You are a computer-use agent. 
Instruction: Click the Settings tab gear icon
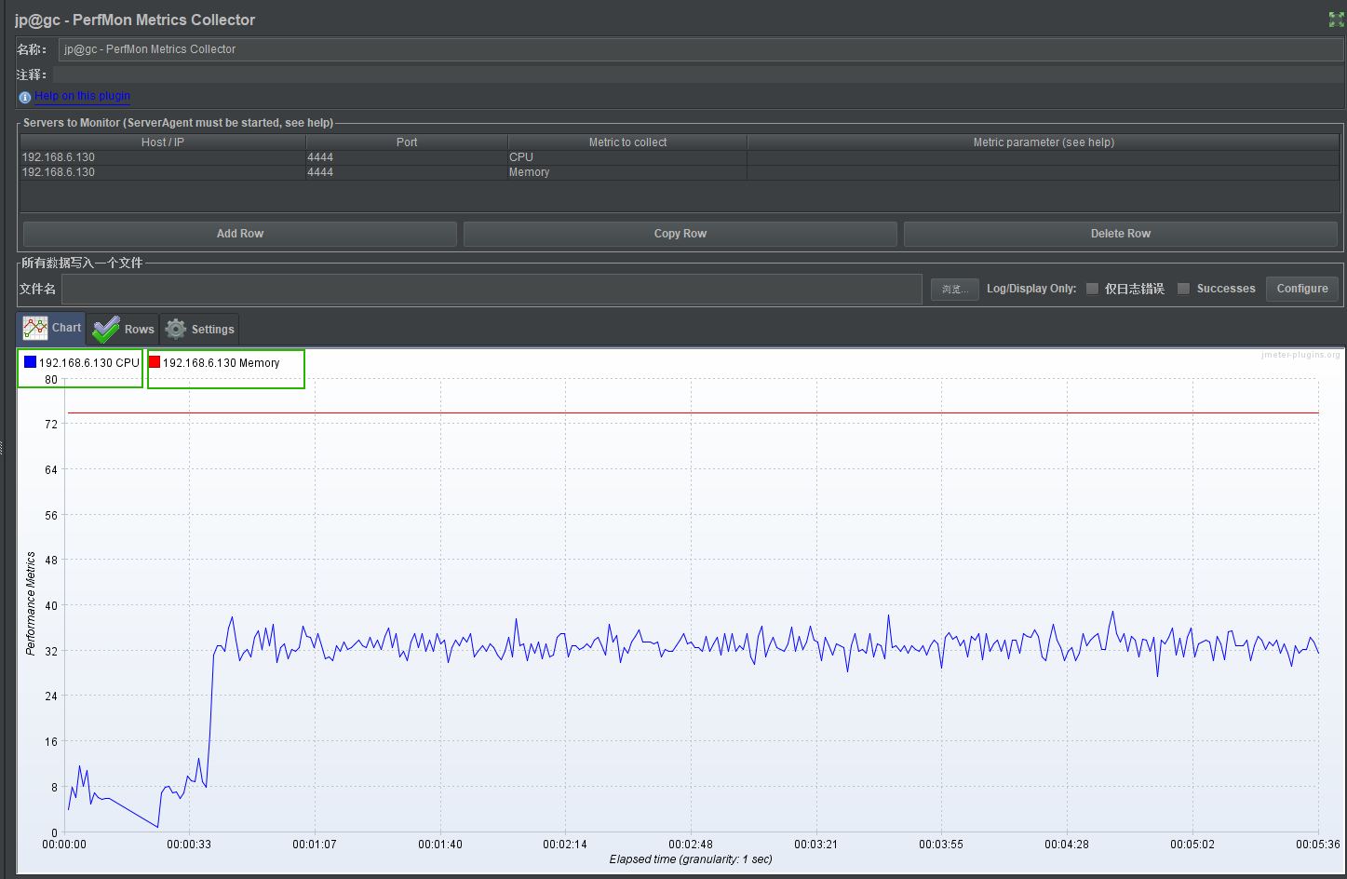point(176,329)
